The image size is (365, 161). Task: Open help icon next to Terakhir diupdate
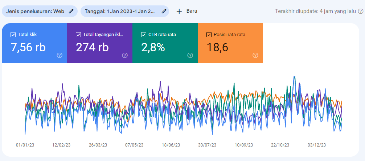[360, 11]
